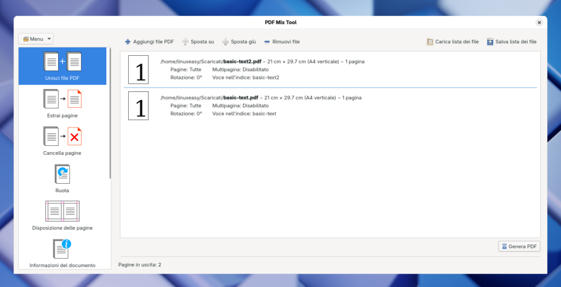Click the 'Pagine in uscita: 2' status text
This screenshot has width=561, height=287.
[x=140, y=265]
